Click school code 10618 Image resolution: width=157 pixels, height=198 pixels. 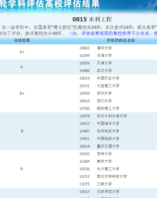pos(84,146)
